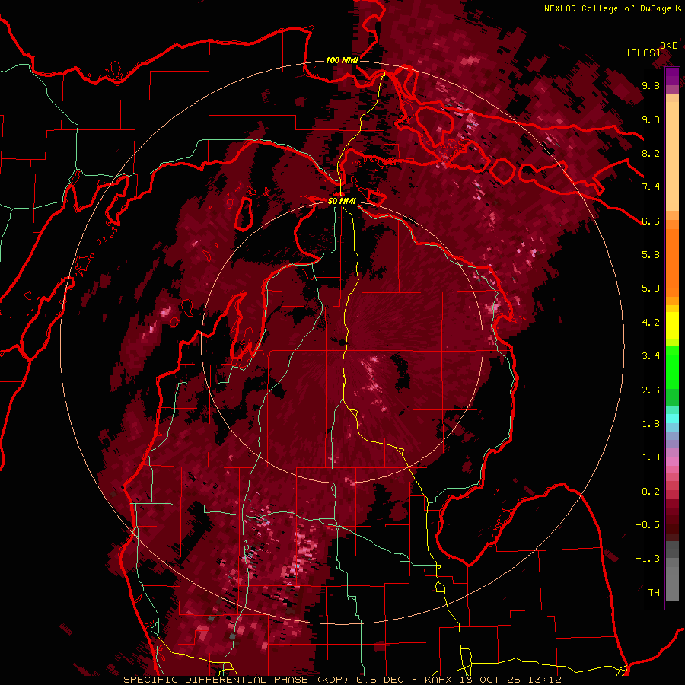This screenshot has height=685, width=685.
Task: Click the 1.8 legend value
Action: [651, 424]
